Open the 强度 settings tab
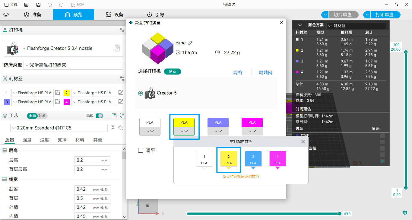412x220 pixels. point(27,140)
